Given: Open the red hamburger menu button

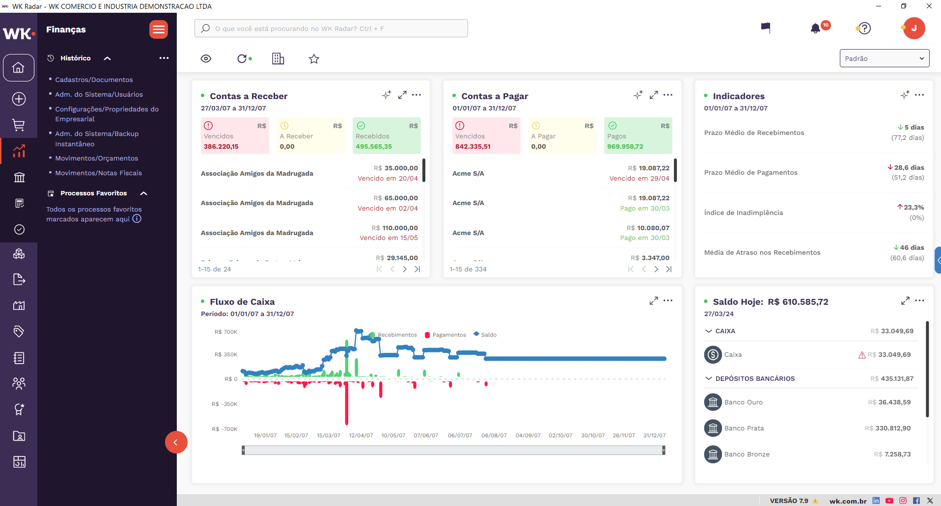Looking at the screenshot, I should click(x=158, y=29).
